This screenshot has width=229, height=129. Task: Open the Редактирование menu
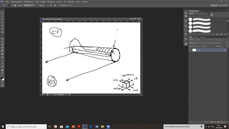click(x=16, y=1)
